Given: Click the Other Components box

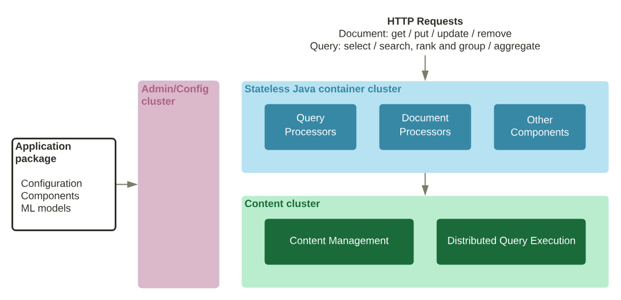Looking at the screenshot, I should point(540,127).
